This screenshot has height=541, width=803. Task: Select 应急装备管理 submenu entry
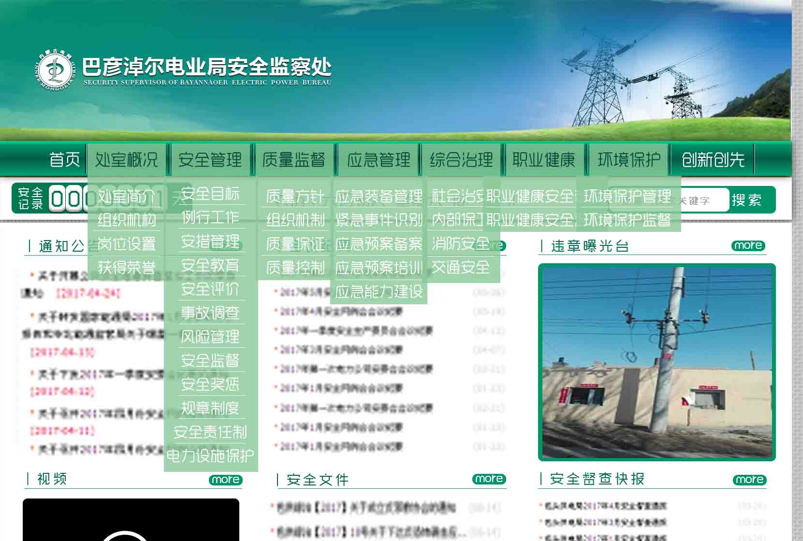379,196
